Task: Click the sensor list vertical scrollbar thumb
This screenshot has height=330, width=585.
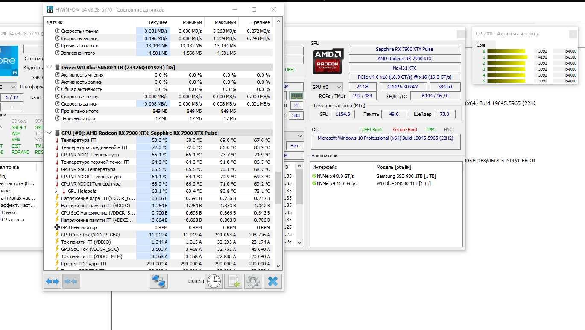Action: click(x=278, y=188)
